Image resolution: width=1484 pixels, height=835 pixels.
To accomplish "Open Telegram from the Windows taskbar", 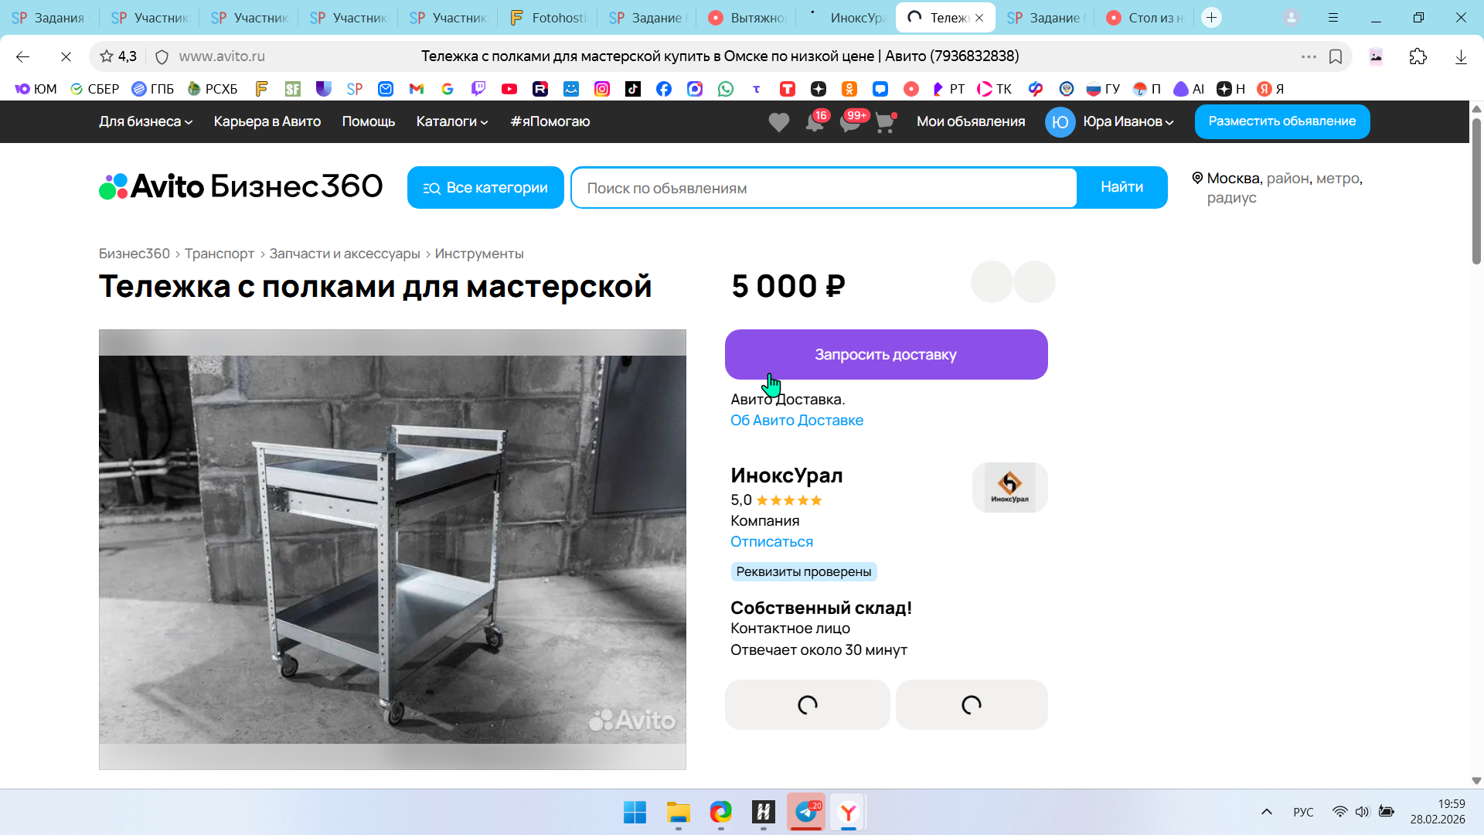I will (x=806, y=812).
